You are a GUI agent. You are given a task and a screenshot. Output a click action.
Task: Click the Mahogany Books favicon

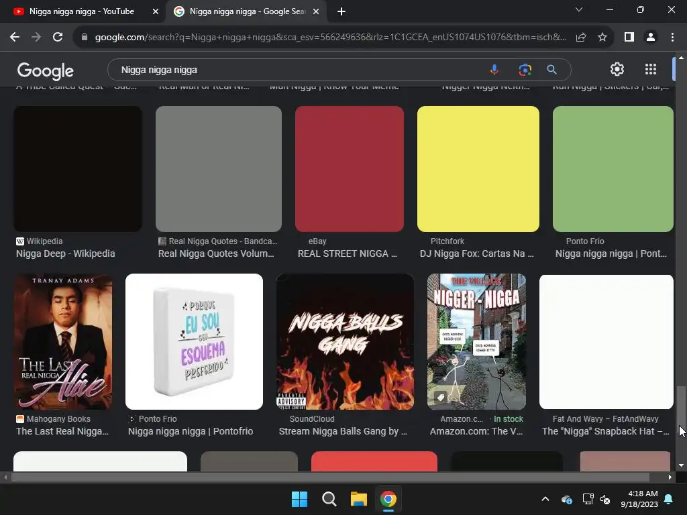[x=20, y=419]
